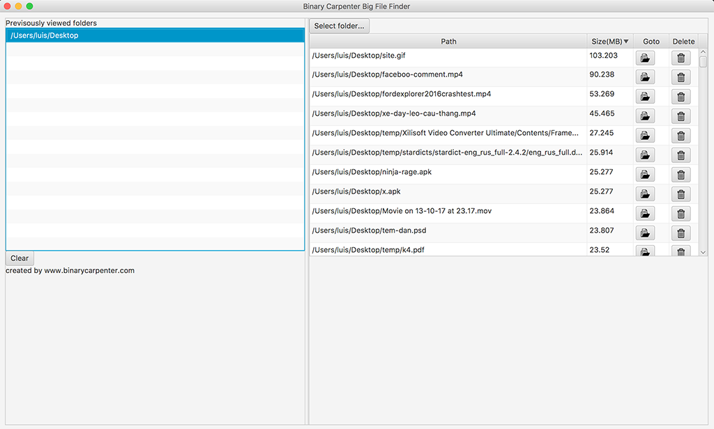Viewport: 714px width, 429px height.
Task: Click size value 23.807
Action: click(x=602, y=231)
